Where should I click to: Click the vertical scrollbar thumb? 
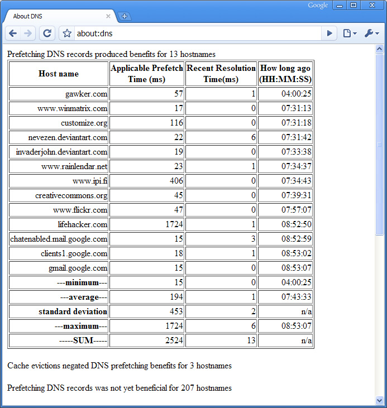pyautogui.click(x=379, y=145)
